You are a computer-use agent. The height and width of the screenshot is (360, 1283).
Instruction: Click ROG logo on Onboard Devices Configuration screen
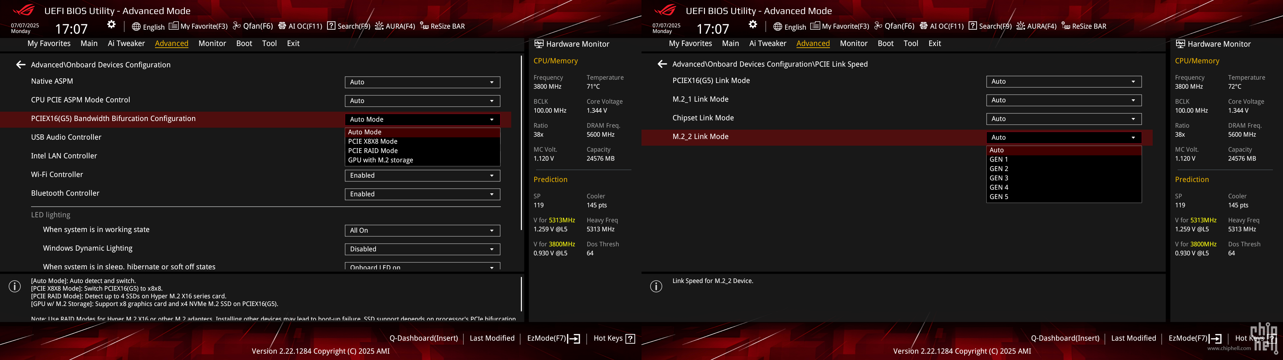(23, 10)
